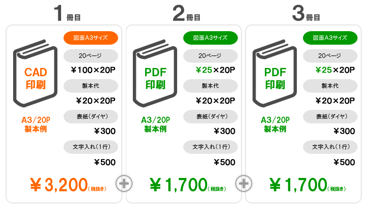Select the green 図面A3サイズ badge in the 2冊目 card

tap(210, 38)
